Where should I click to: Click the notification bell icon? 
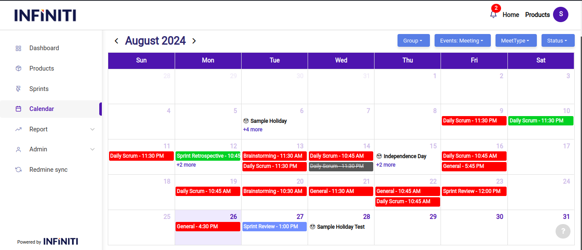pos(493,14)
